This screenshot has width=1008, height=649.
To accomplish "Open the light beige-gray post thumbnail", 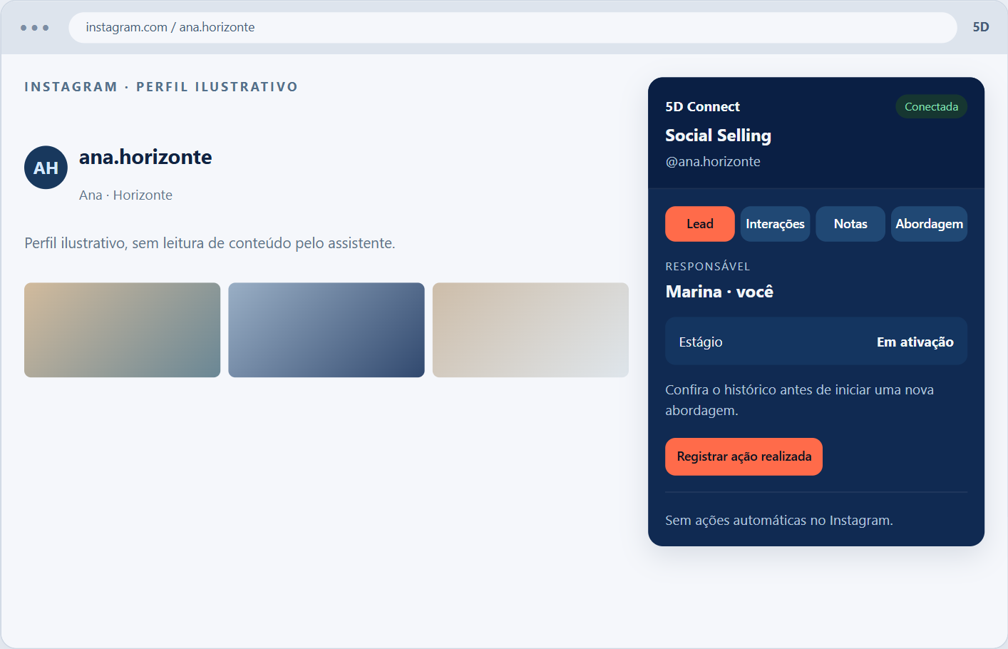I will 530,330.
